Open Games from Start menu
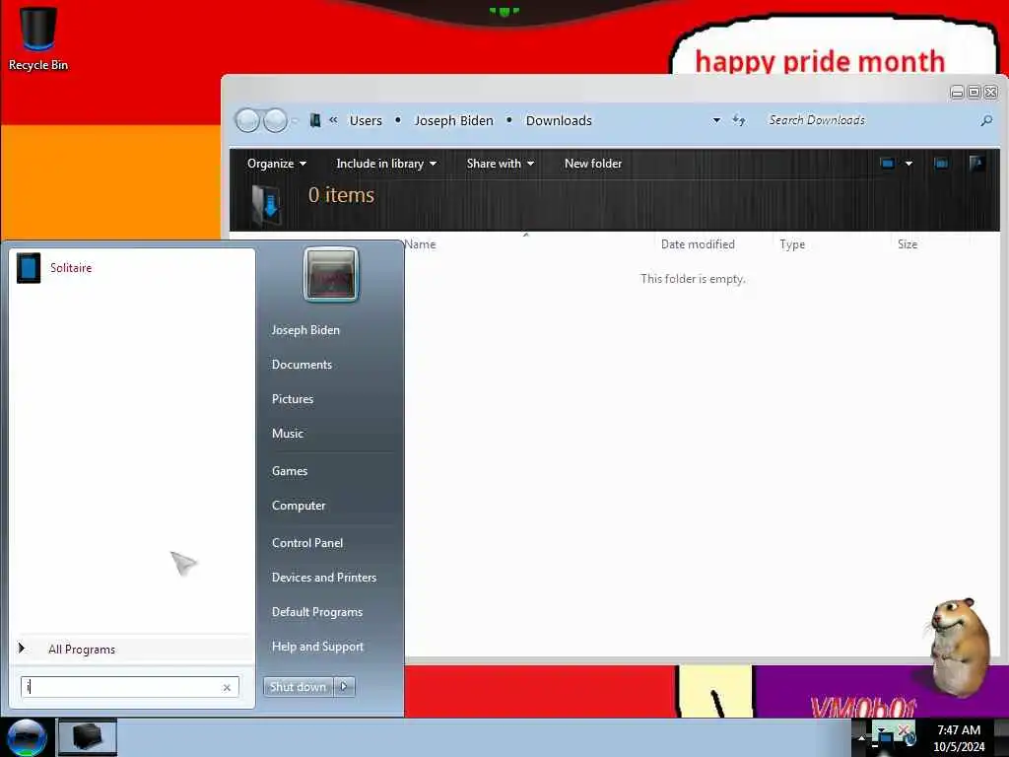Viewport: 1009px width, 757px height. [x=290, y=470]
